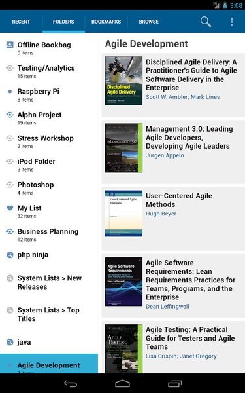
Task: Open the three-dot overflow menu
Action: [232, 22]
